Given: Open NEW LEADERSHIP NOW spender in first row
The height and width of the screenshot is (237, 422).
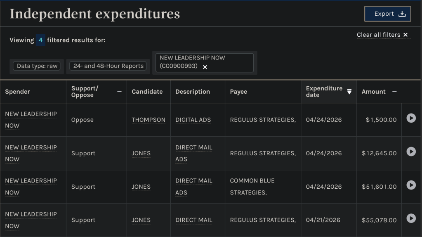Looking at the screenshot, I should tap(31, 114).
